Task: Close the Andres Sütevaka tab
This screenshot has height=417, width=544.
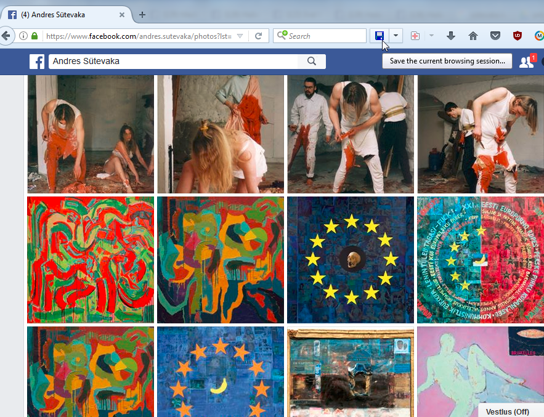Action: click(122, 15)
